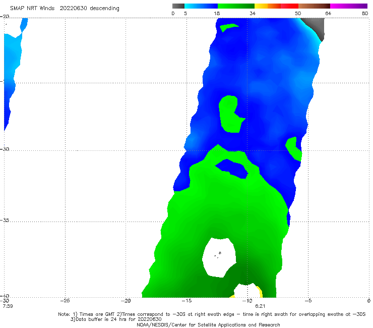The width and height of the screenshot is (373, 328).
Task: Click the note line starting 'Note: 1) Times are GMT'
Action: tap(212, 314)
